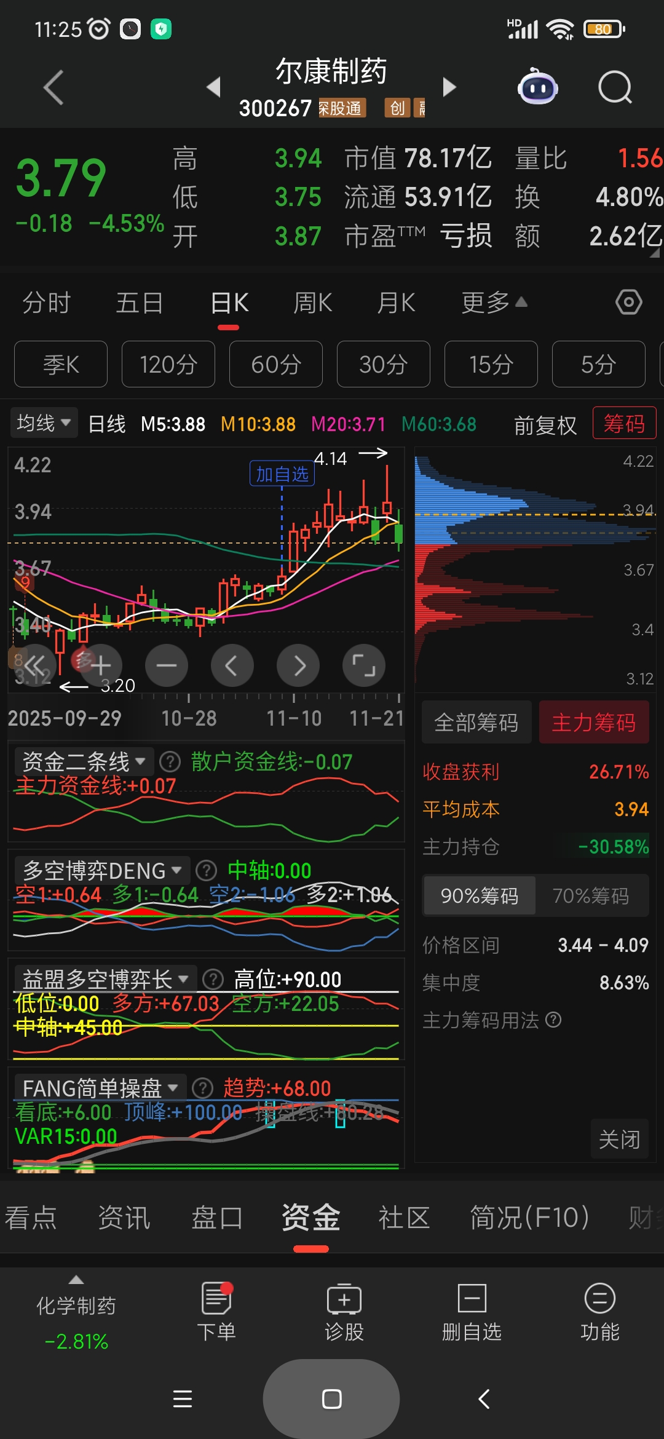Zoom out the K-line chart with minus

click(x=167, y=665)
